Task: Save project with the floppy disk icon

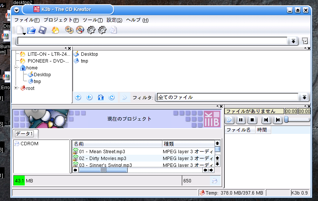Action: click(42, 30)
